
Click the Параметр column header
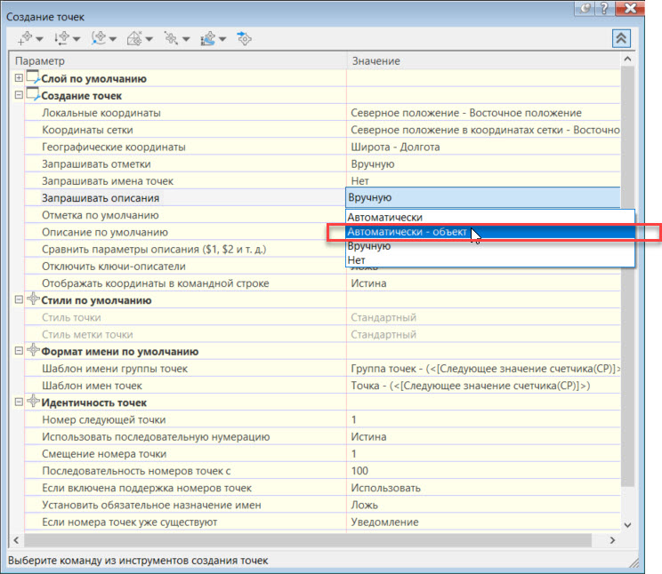click(x=177, y=60)
